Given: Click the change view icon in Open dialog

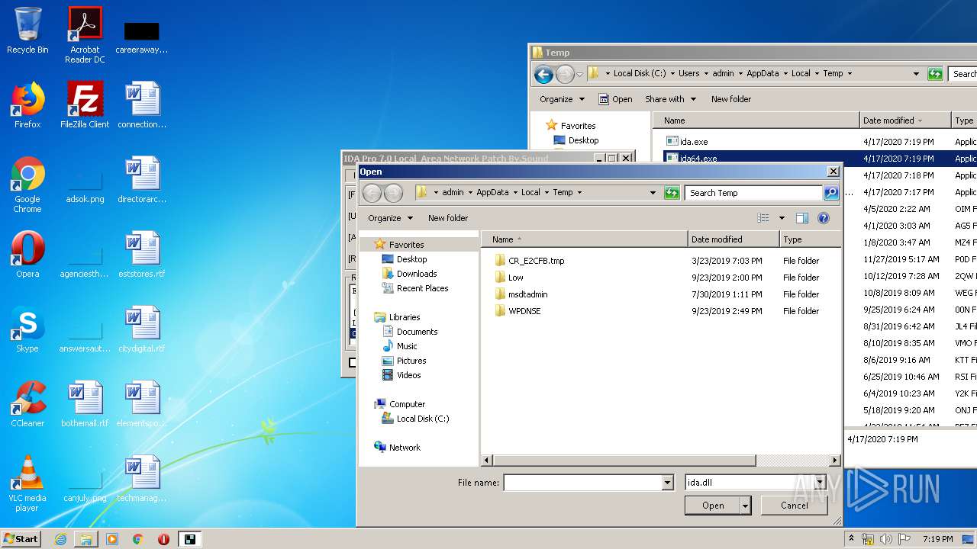Looking at the screenshot, I should click(763, 218).
